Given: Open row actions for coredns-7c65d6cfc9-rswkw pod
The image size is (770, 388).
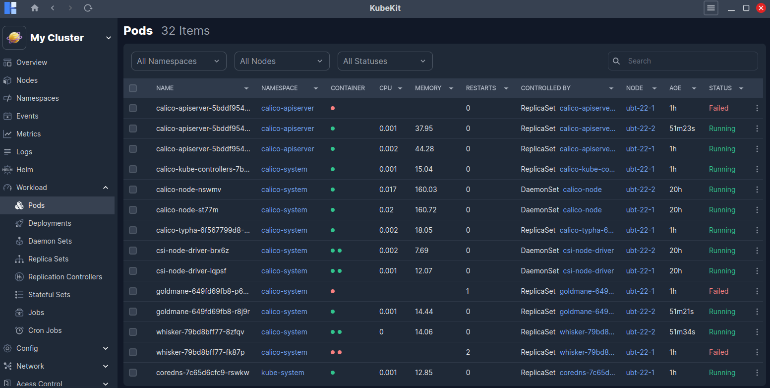Looking at the screenshot, I should [x=757, y=373].
